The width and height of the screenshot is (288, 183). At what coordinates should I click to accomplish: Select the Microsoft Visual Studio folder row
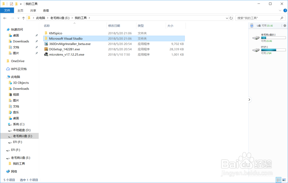(114, 39)
